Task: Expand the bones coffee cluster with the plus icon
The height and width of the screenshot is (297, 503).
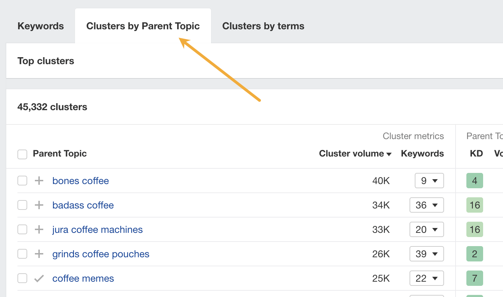Action: click(x=39, y=181)
